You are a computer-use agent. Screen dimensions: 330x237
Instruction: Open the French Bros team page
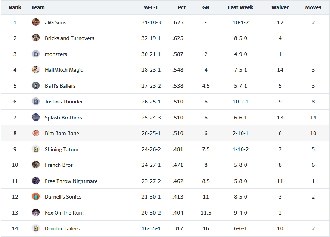point(59,165)
